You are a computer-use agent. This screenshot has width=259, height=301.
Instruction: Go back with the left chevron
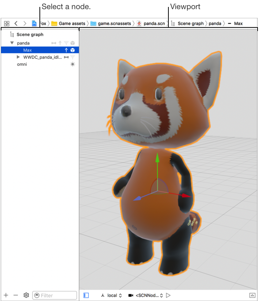point(16,23)
